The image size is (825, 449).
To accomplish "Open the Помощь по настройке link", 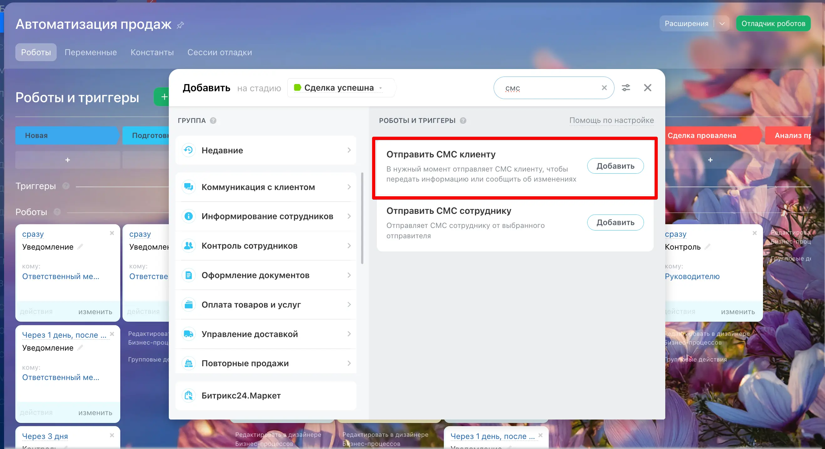I will coord(611,120).
